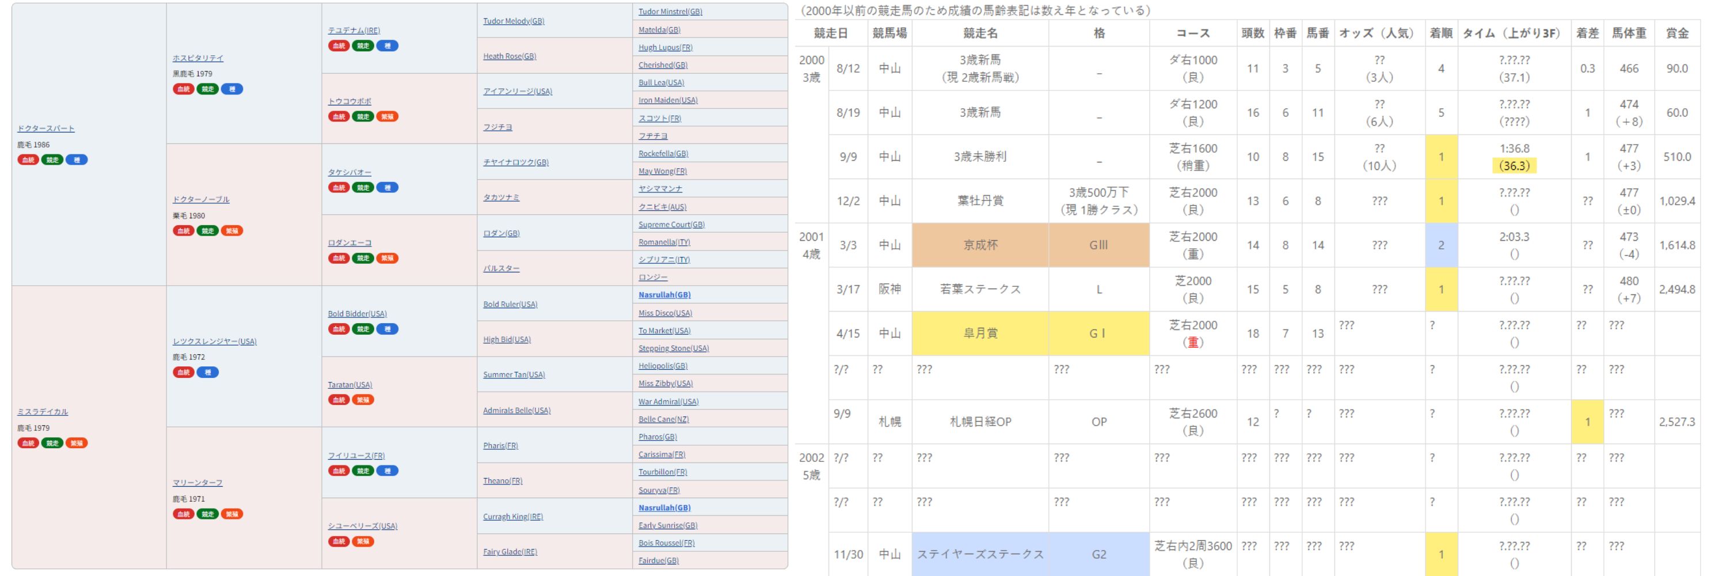1711x576 pixels.
Task: Click the red 血統 badge under ドクタースパート
Action: 28,160
